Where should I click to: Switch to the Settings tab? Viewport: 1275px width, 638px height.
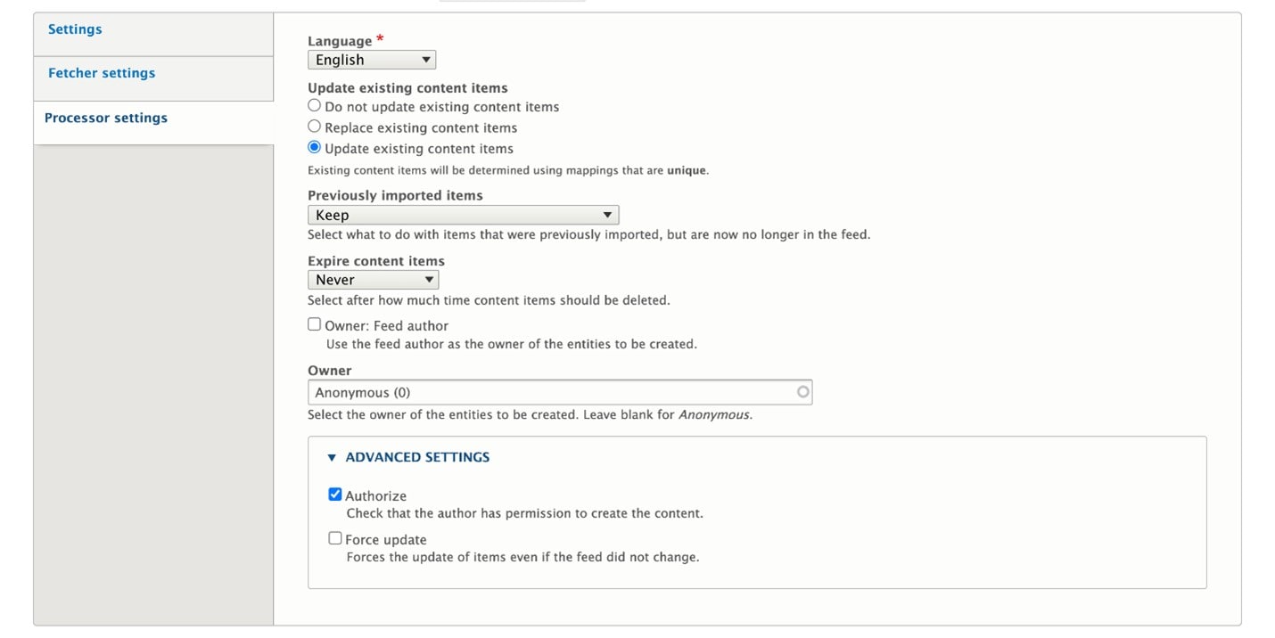pos(75,29)
